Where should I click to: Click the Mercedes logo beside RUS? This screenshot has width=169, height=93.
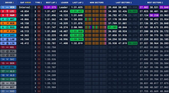point(7,27)
